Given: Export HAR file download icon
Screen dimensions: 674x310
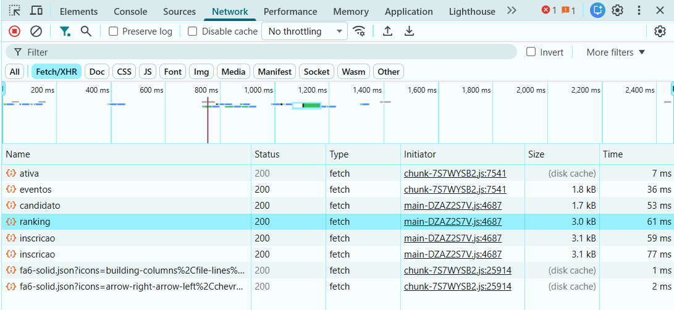Looking at the screenshot, I should click(409, 31).
